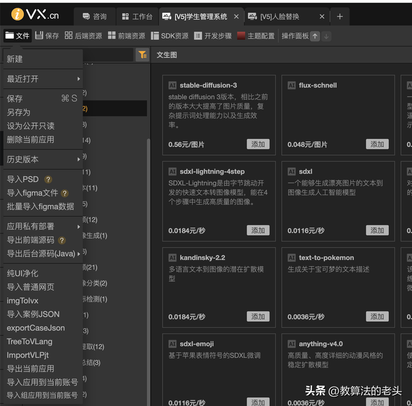Close the [V5]人脸替换 tab
The image size is (412, 406).
coord(322,17)
